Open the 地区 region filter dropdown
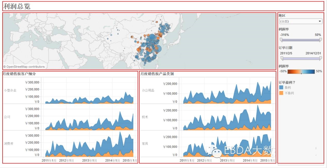 click(x=300, y=21)
